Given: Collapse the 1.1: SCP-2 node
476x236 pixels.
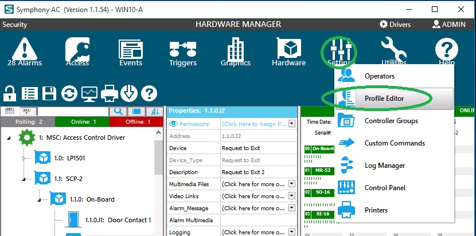Looking at the screenshot, I should (x=24, y=180).
